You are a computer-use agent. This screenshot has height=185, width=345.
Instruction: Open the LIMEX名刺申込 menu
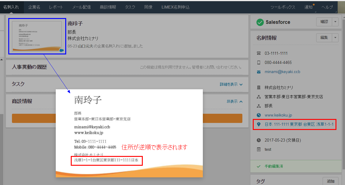tap(175, 7)
